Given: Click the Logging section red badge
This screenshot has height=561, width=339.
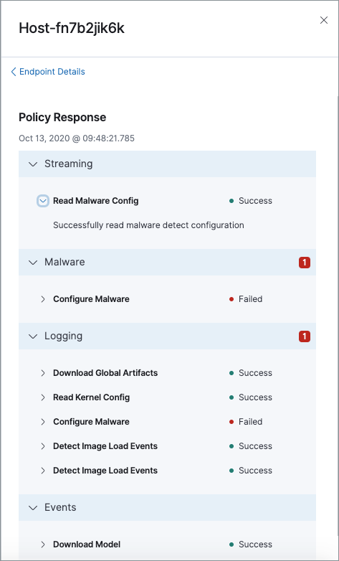Looking at the screenshot, I should 305,336.
